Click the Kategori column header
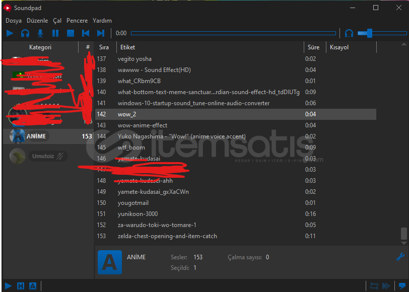The width and height of the screenshot is (409, 292). point(40,47)
